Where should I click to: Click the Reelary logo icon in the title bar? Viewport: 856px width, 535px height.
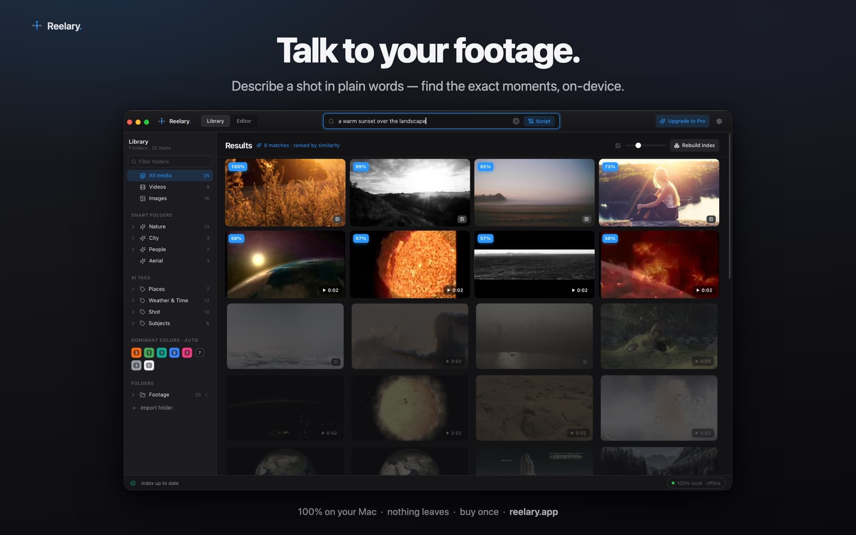(162, 121)
